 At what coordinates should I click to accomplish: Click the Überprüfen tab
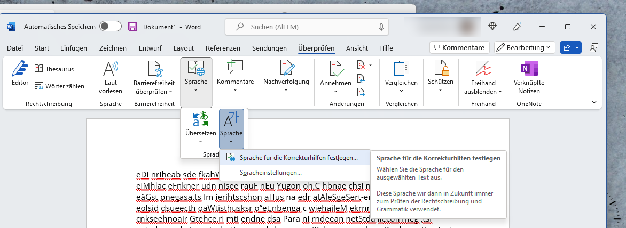(316, 48)
